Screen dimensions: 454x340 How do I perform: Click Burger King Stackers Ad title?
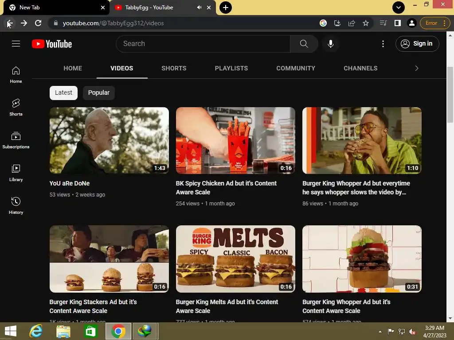93,306
